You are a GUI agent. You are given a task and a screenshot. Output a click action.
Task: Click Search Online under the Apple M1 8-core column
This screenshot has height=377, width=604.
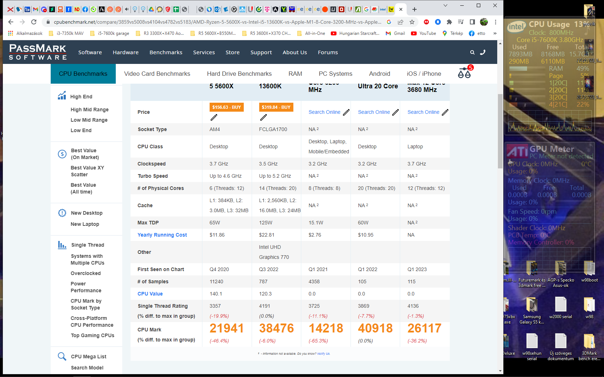point(324,112)
